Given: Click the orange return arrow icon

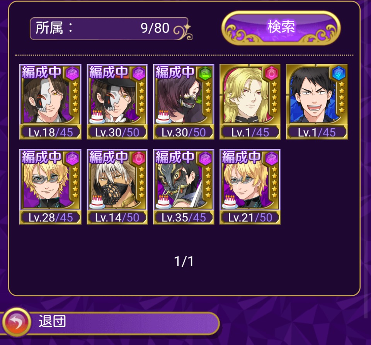Looking at the screenshot, I should pos(17,322).
